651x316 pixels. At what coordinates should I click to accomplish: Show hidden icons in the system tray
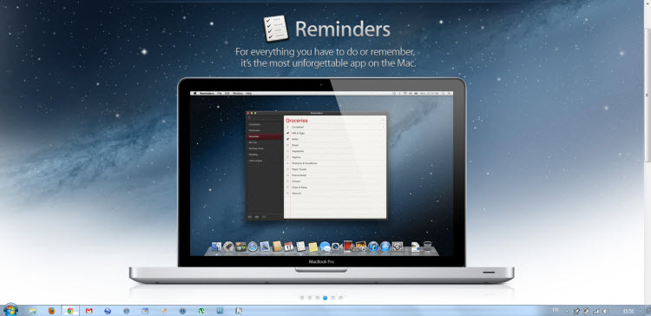tap(567, 312)
